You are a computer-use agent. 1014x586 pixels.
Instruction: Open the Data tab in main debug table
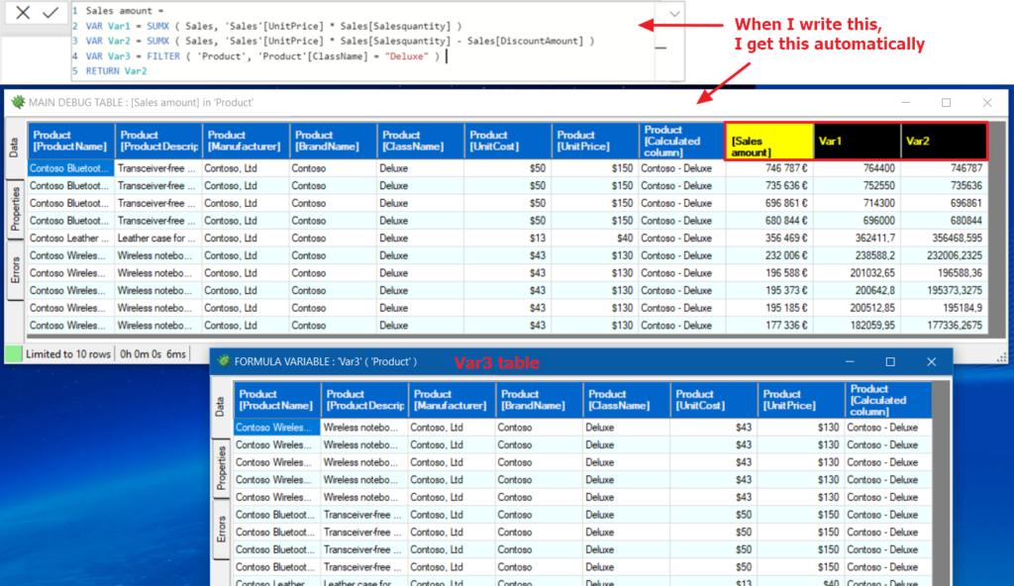point(15,148)
